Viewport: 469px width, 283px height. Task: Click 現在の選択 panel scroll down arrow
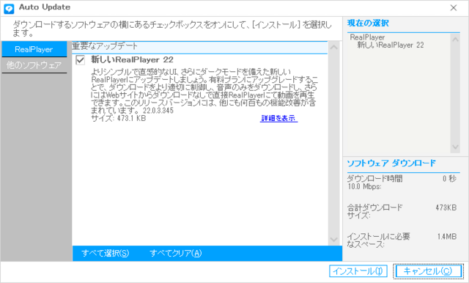coord(455,147)
